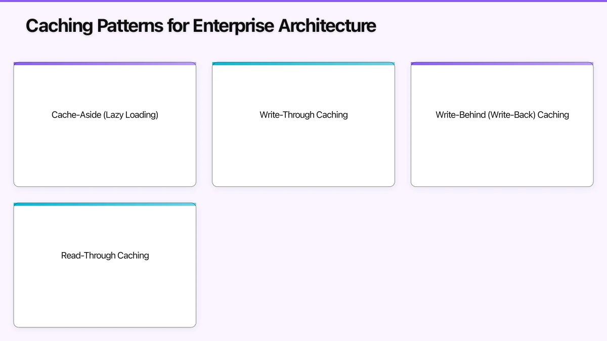607x341 pixels.
Task: Select the Write-Behind (Write-Back) Caching card
Action: point(502,125)
